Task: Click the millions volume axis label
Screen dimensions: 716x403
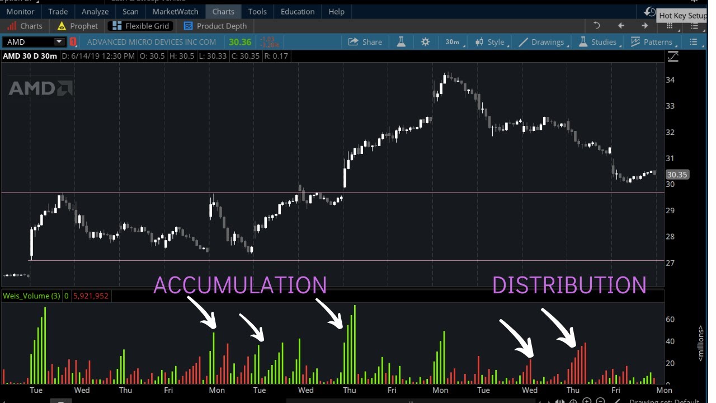Action: [x=700, y=343]
